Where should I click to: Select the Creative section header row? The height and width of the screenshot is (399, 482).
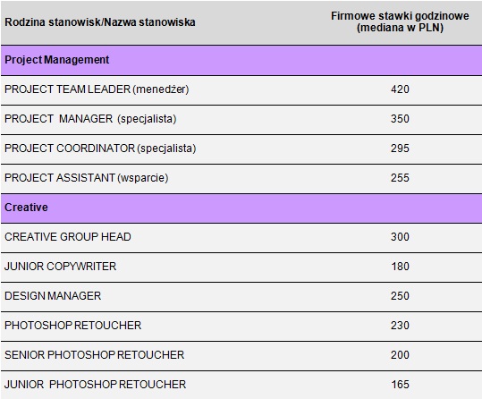coord(241,208)
